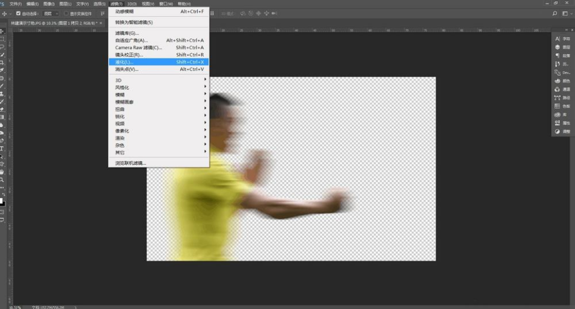Select the Type tool in the toolbar

pos(2,148)
